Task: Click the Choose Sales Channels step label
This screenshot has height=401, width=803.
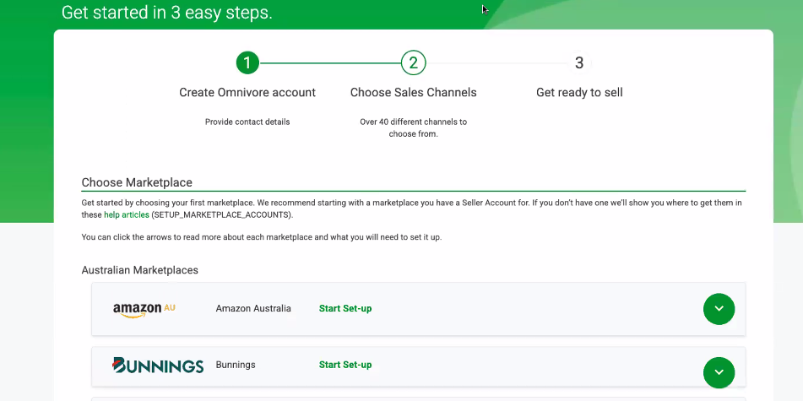Action: point(413,93)
